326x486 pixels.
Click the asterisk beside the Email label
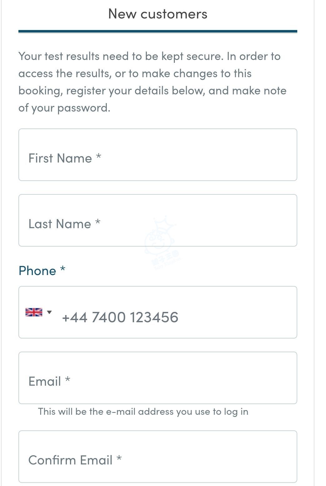[67, 379]
